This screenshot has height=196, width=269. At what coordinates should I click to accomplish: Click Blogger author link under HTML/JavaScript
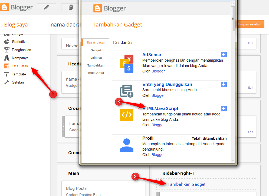point(158,125)
